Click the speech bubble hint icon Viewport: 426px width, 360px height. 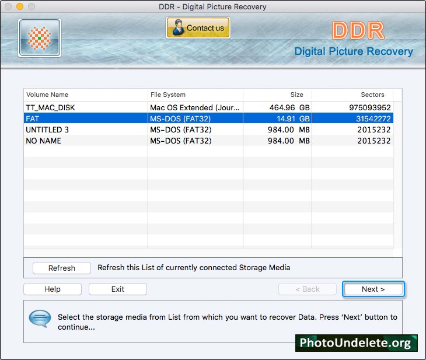coord(40,319)
